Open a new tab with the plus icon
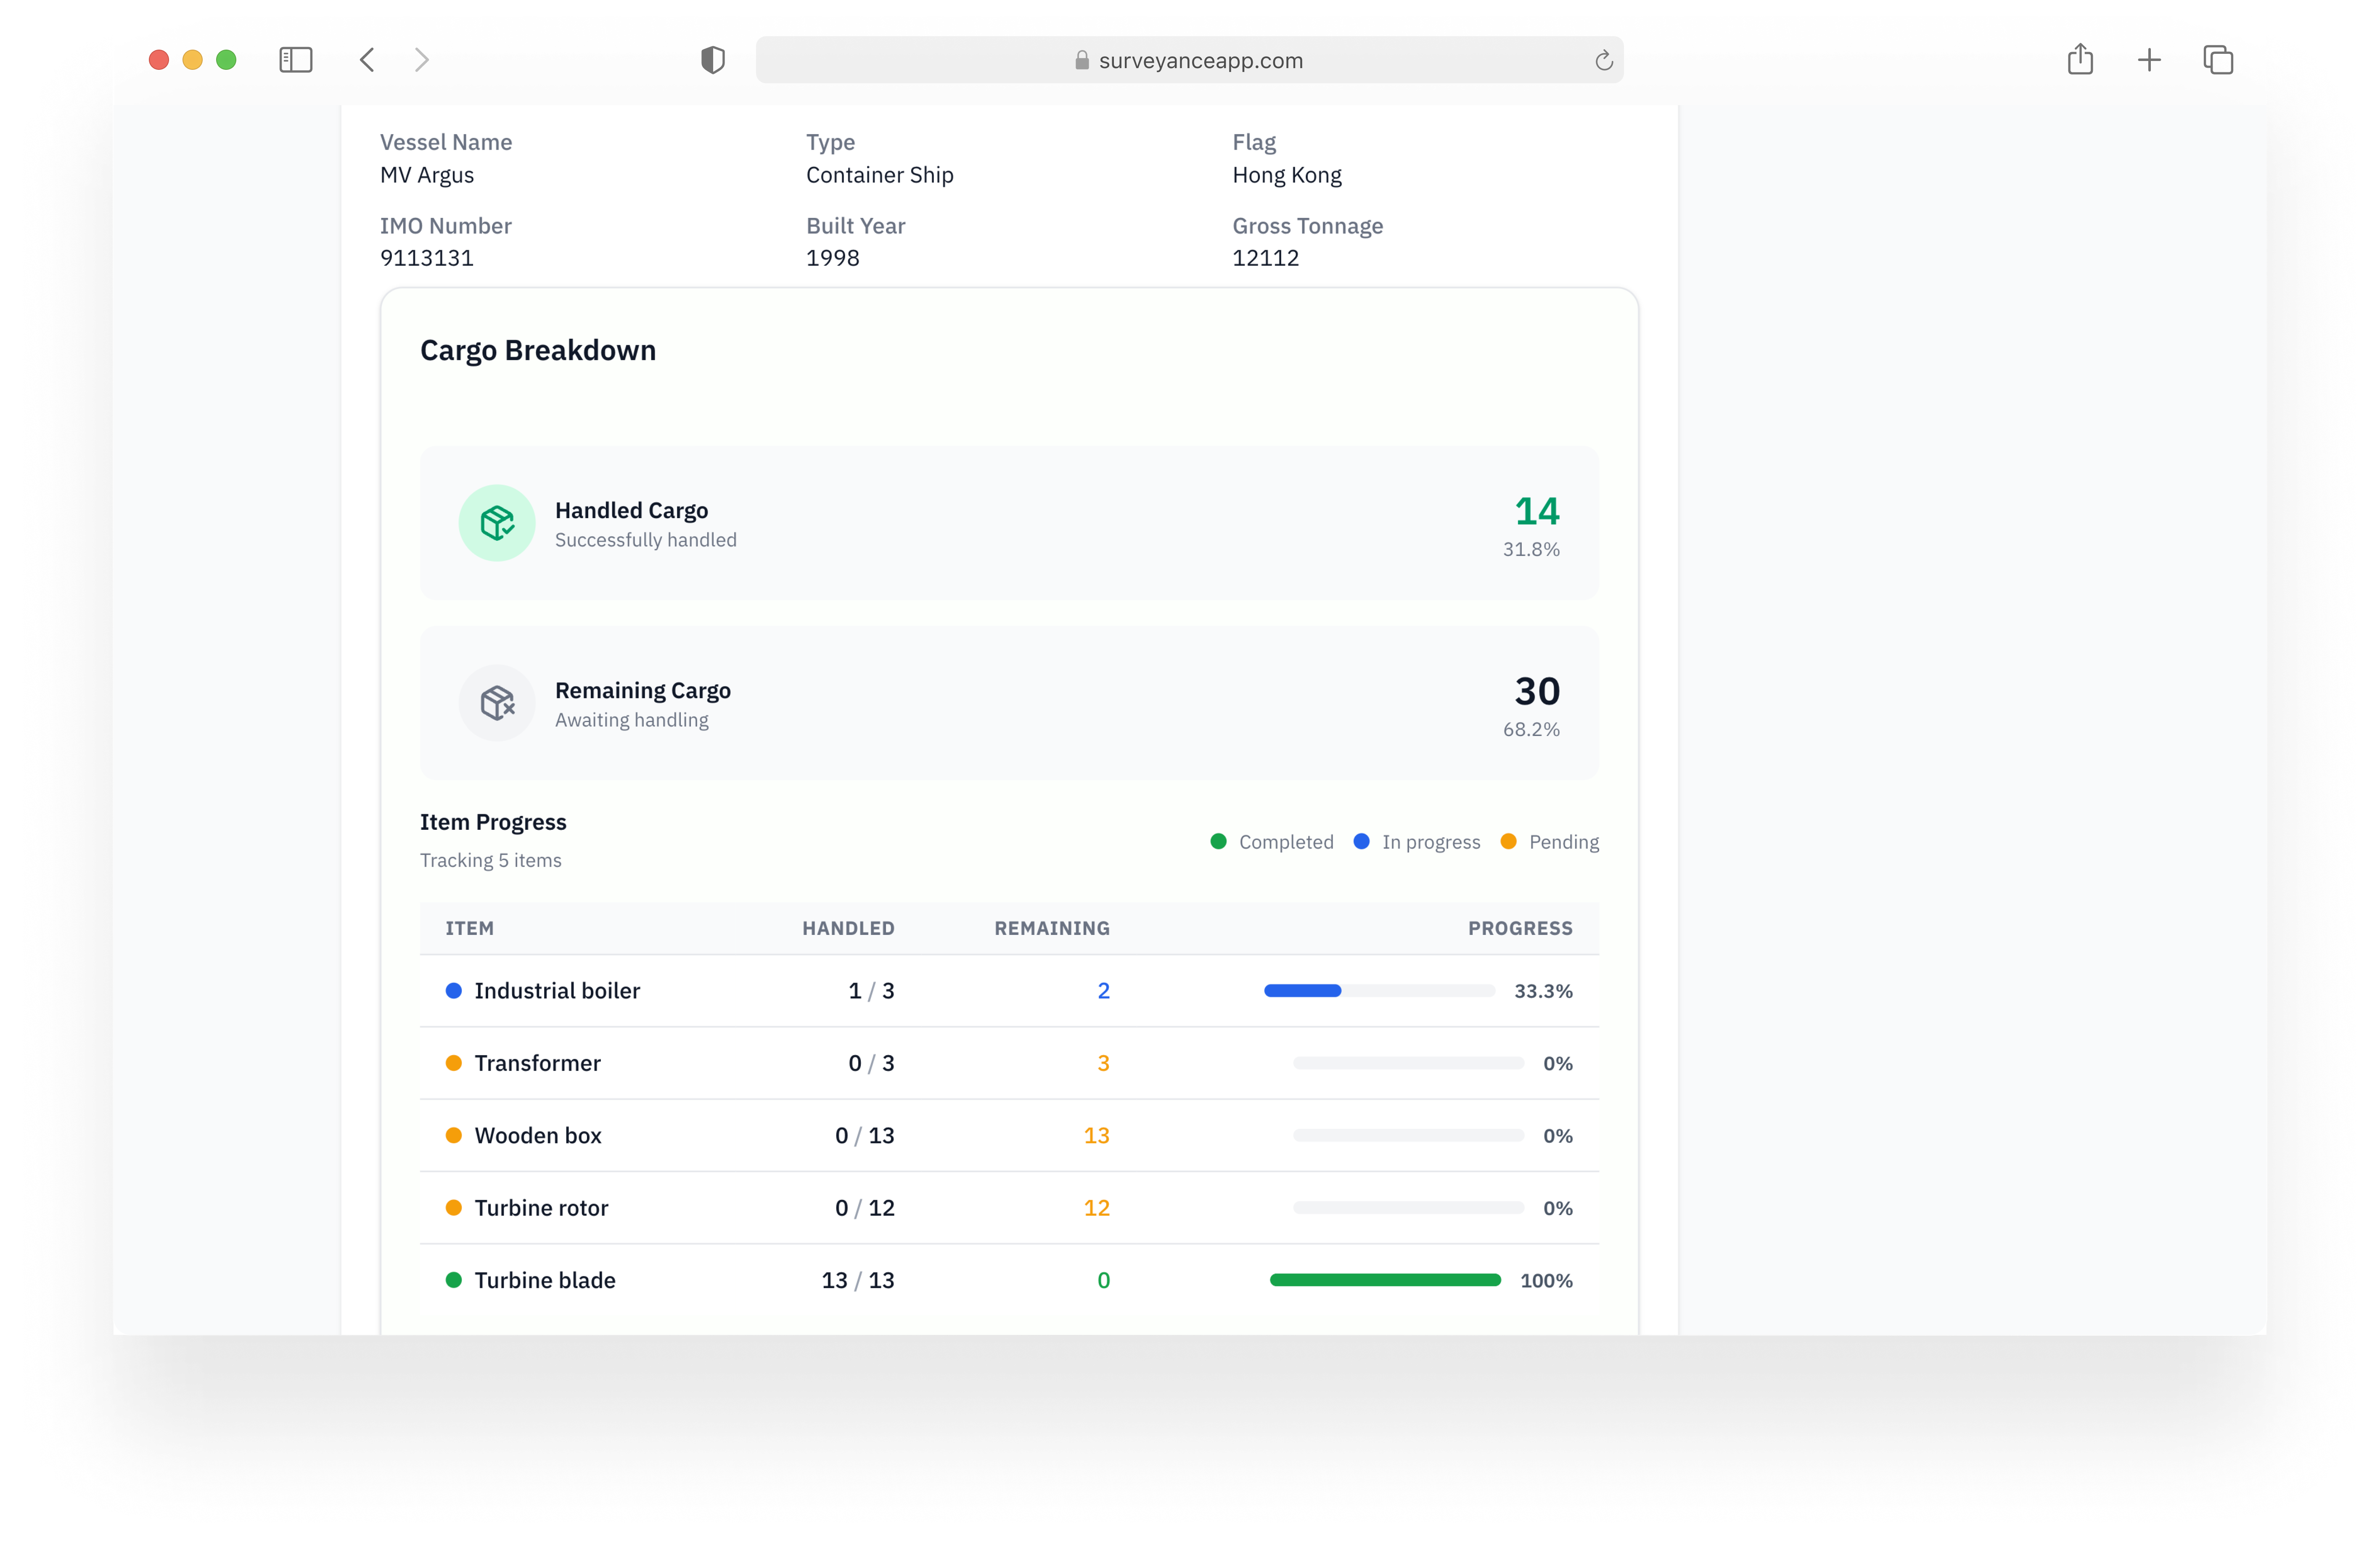The width and height of the screenshot is (2380, 1546). [x=2150, y=60]
